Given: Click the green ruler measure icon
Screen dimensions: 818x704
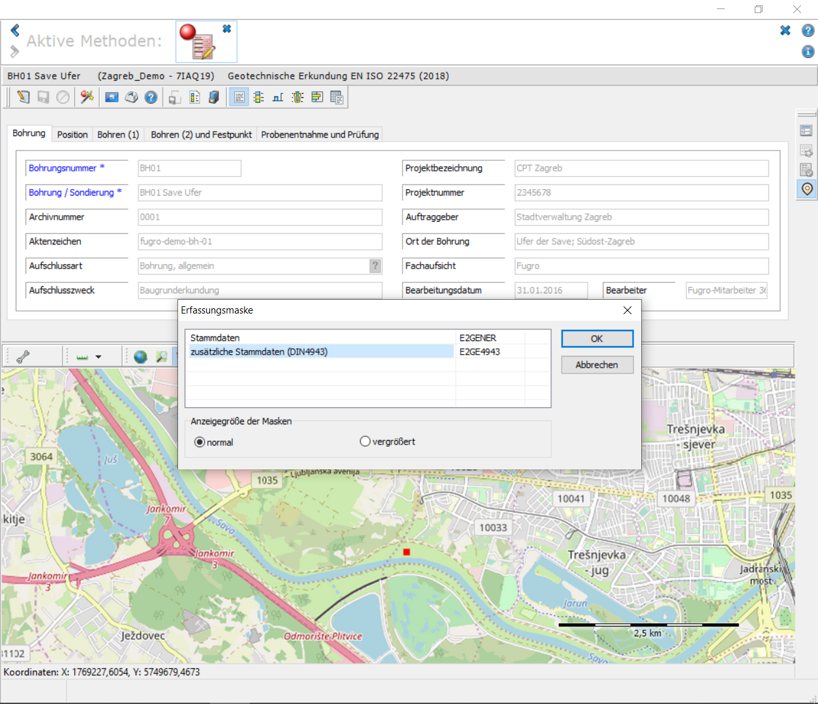Looking at the screenshot, I should tap(82, 357).
